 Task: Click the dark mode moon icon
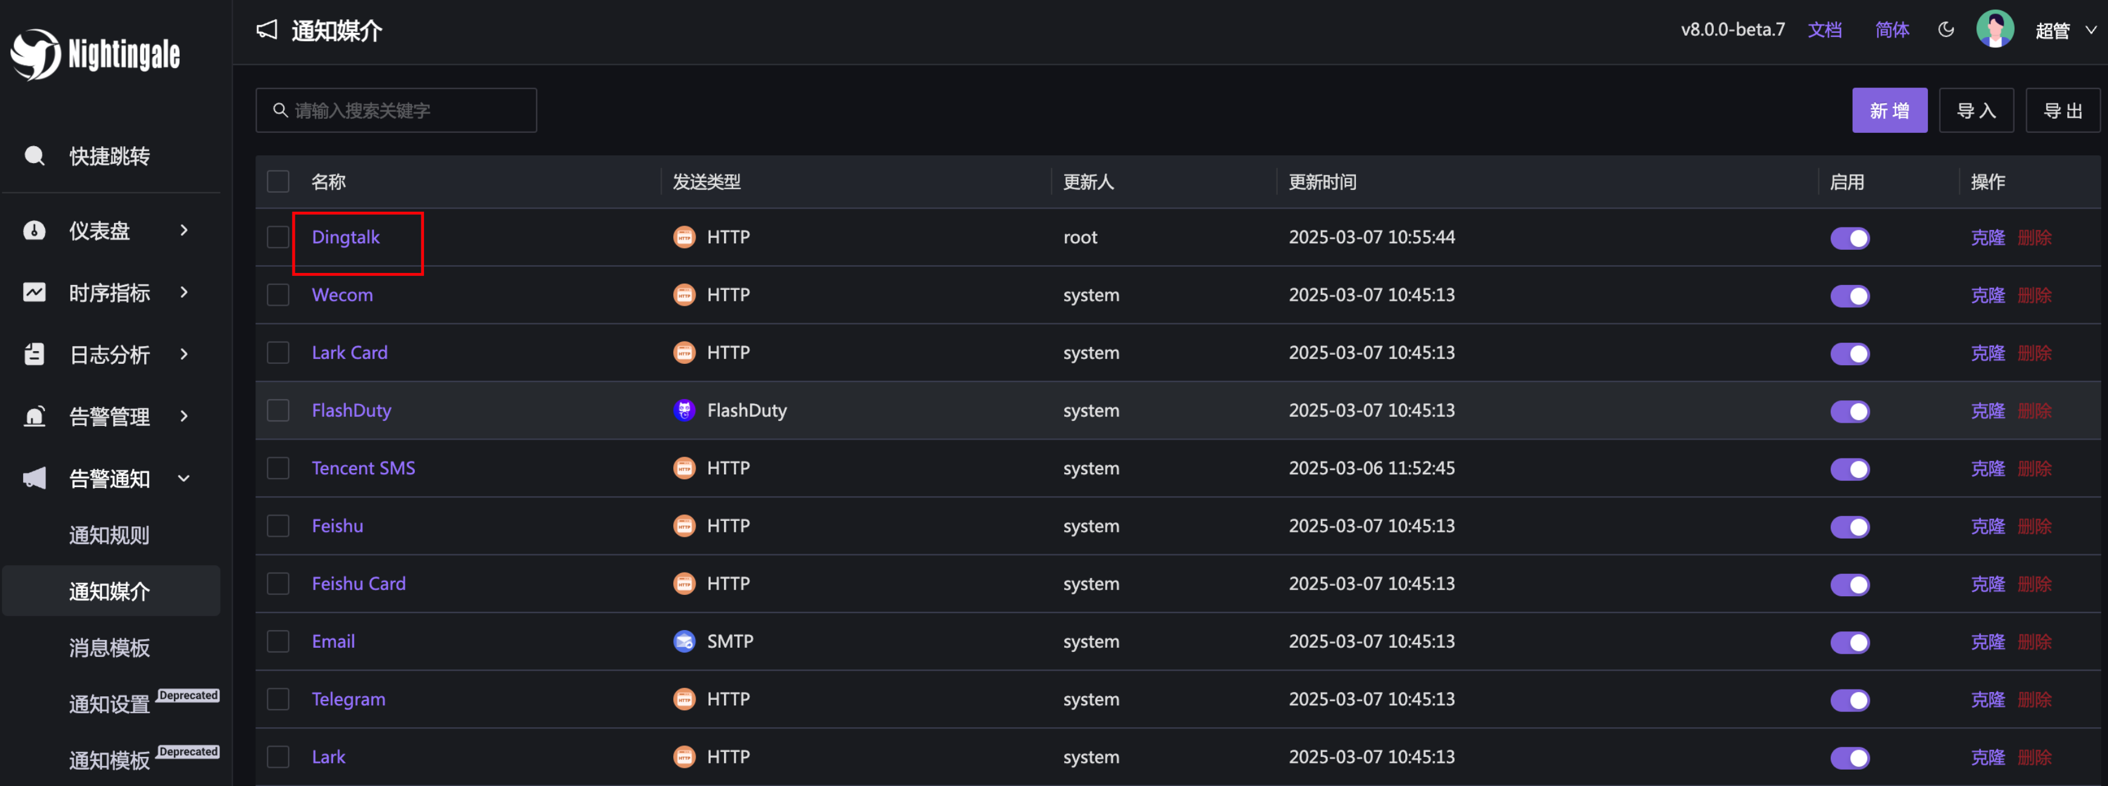(x=1946, y=30)
